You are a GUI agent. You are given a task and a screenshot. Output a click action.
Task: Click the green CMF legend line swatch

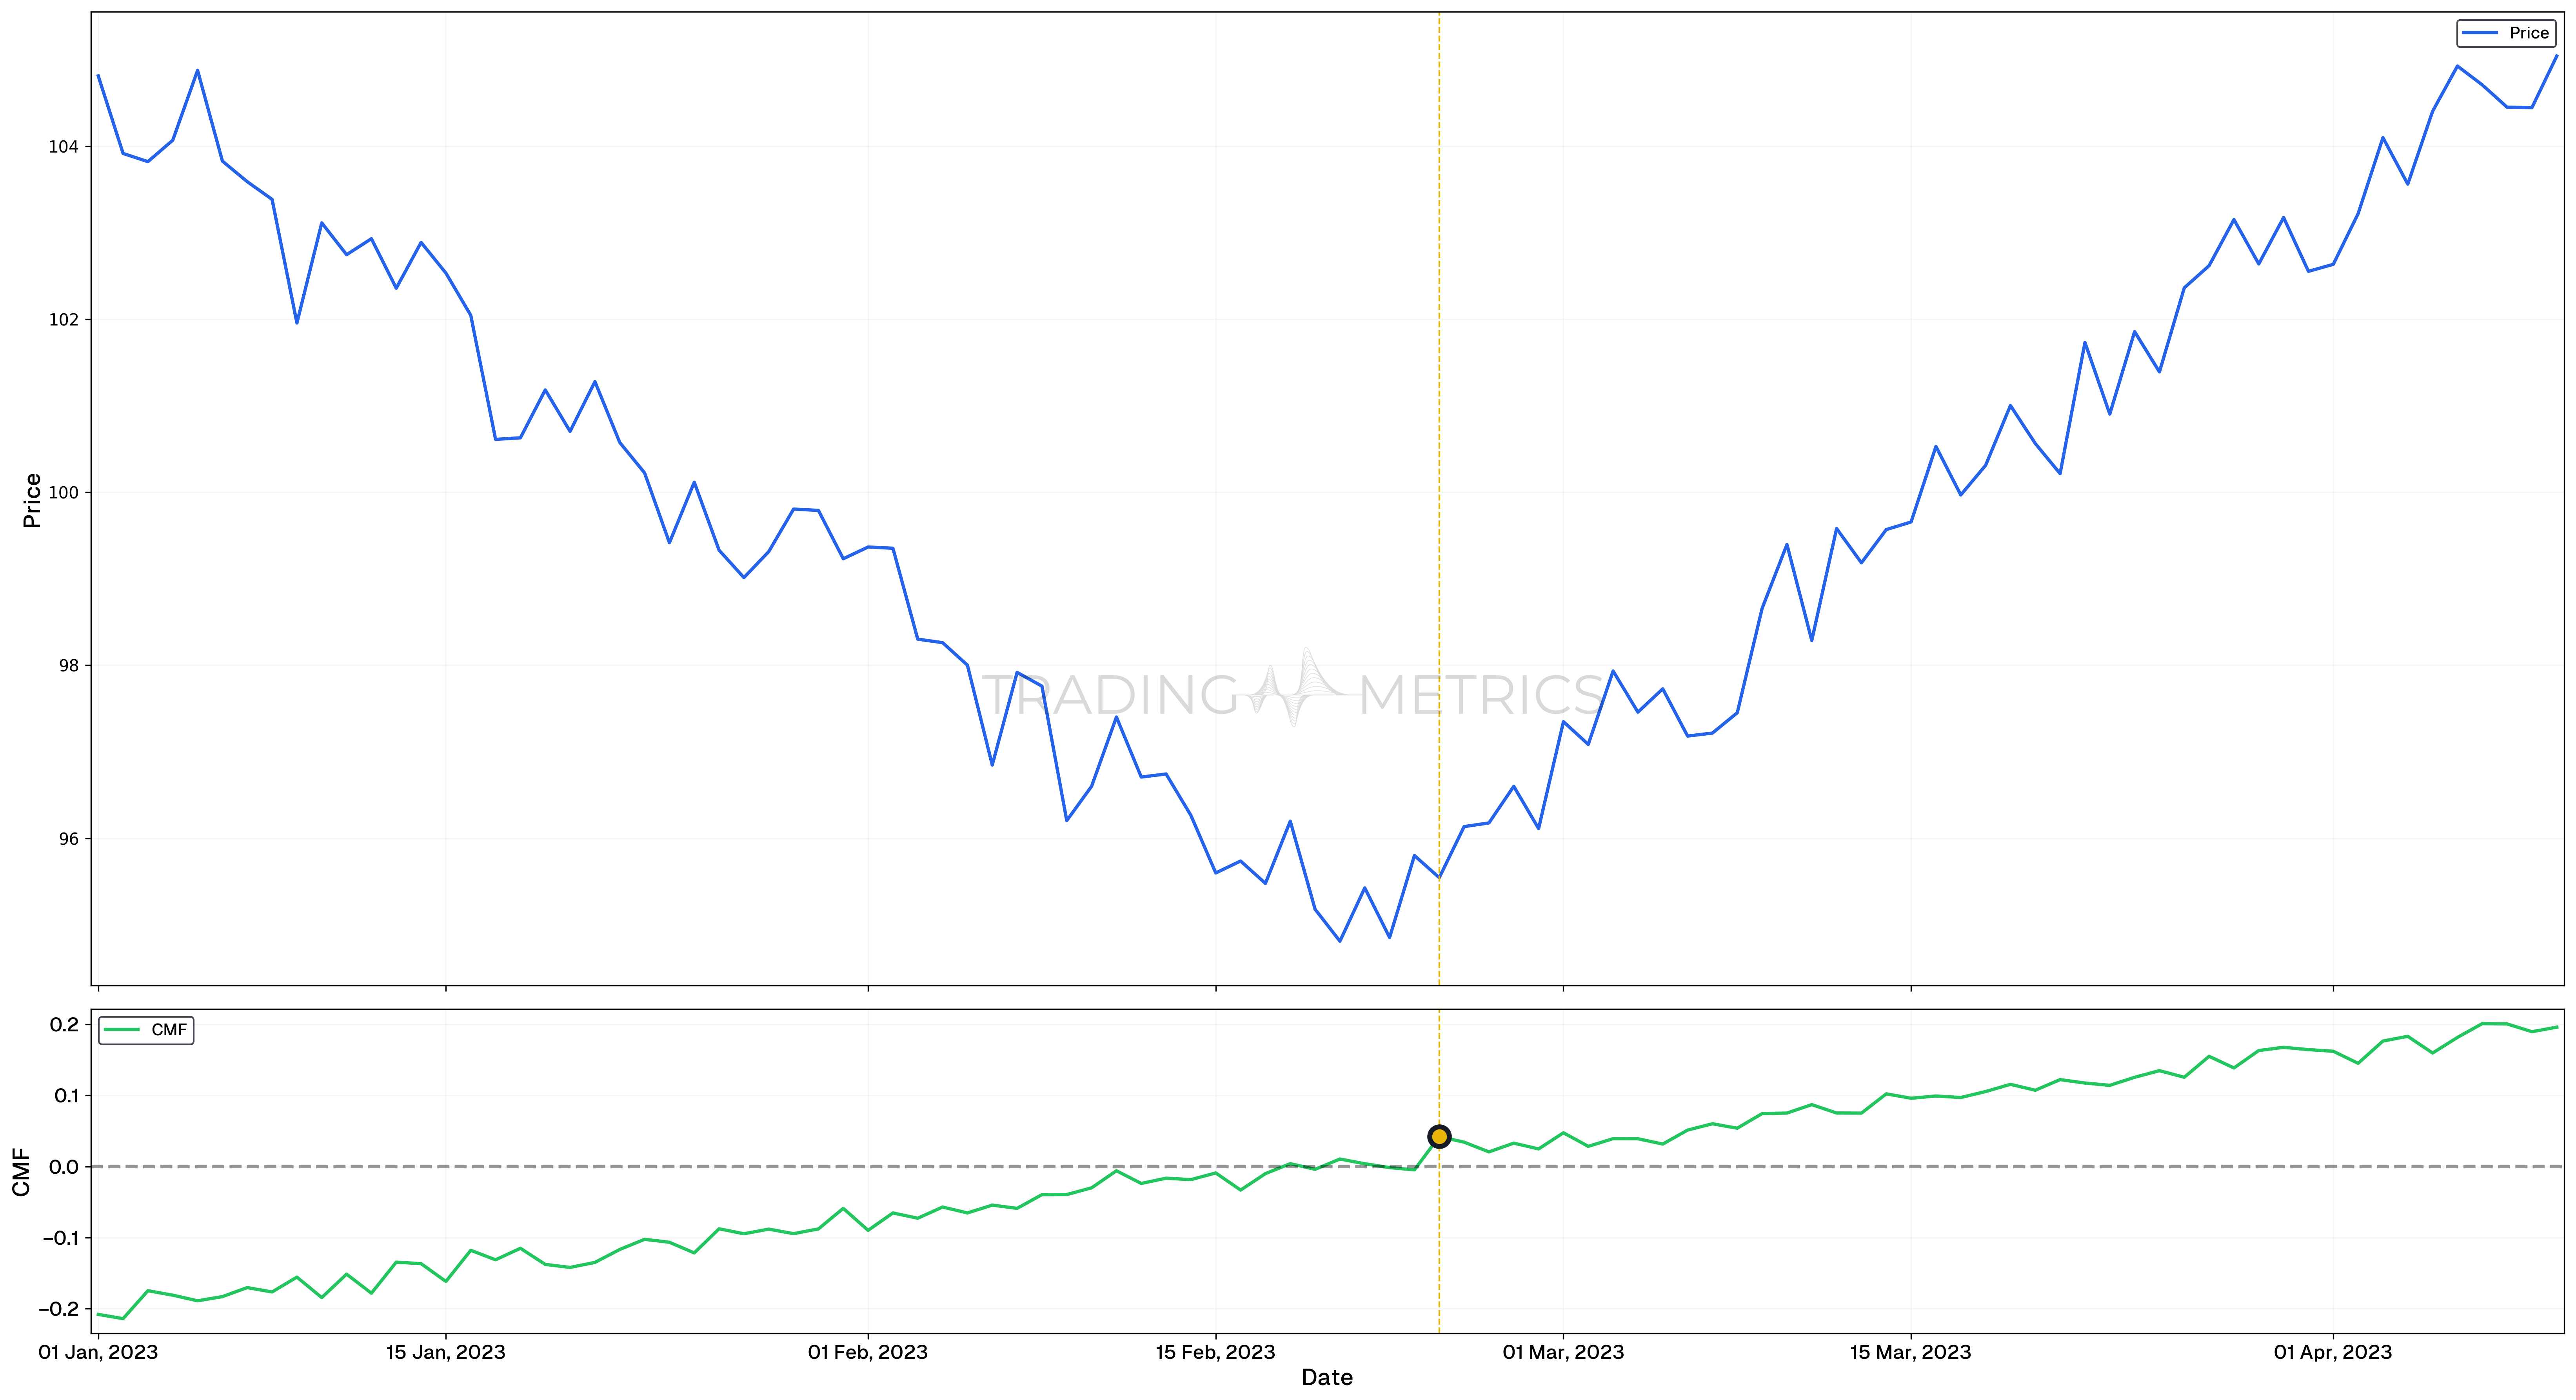122,1030
